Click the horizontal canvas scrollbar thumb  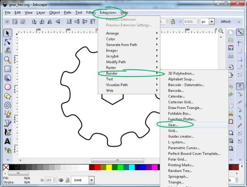(x=118, y=161)
